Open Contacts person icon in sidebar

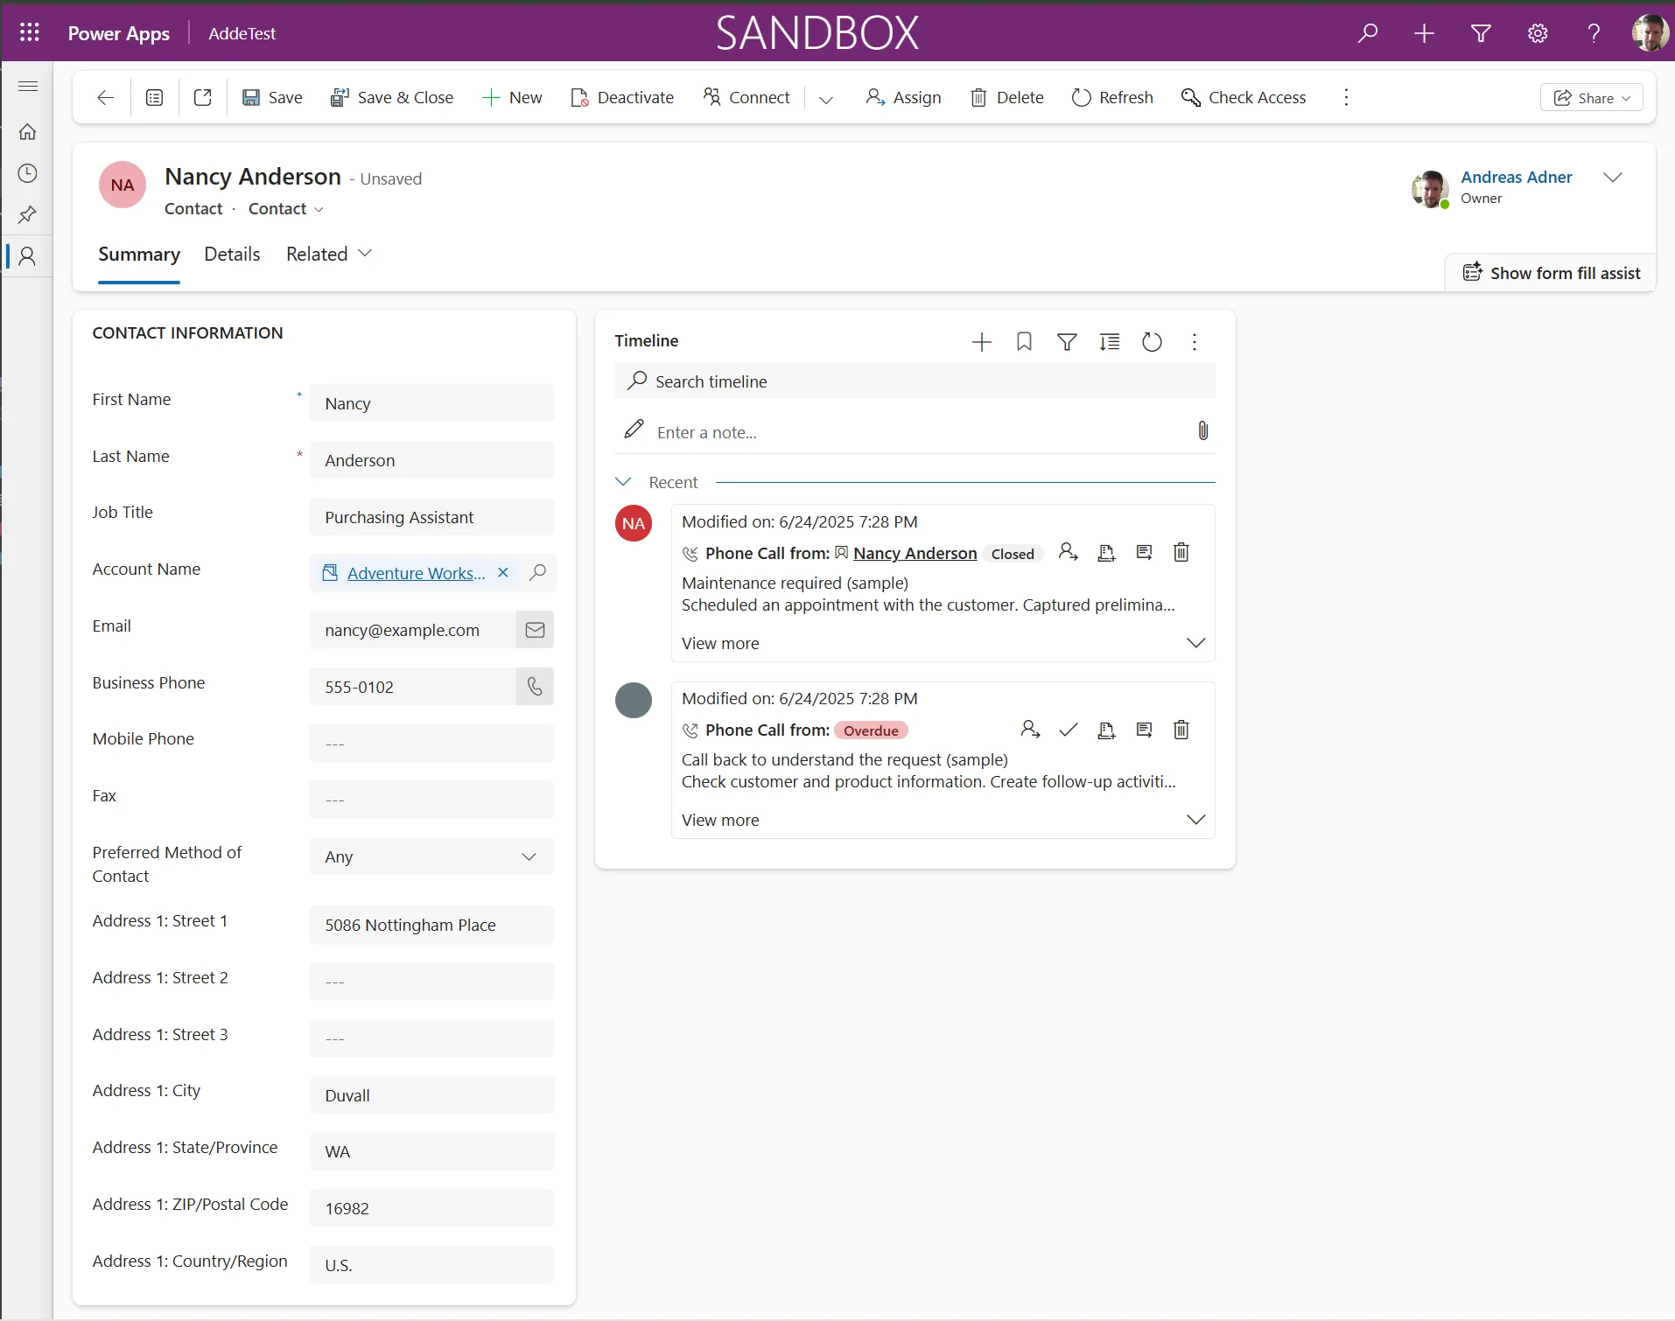[x=28, y=256]
